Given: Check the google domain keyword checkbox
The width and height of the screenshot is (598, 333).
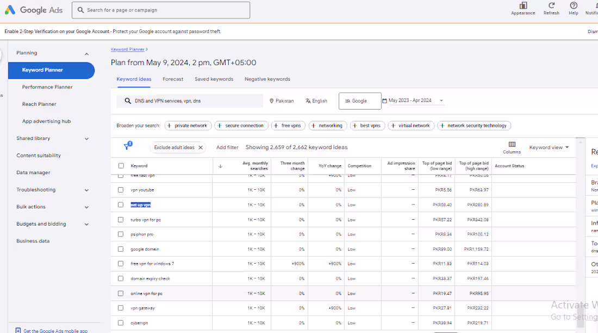Looking at the screenshot, I should (120, 249).
